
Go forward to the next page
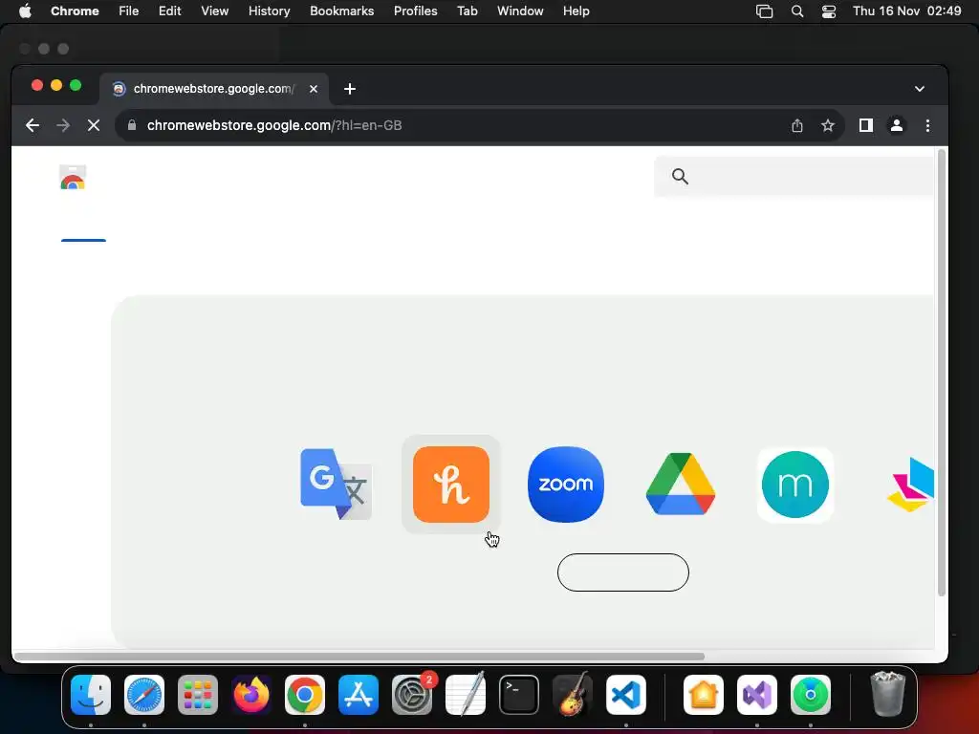point(63,125)
